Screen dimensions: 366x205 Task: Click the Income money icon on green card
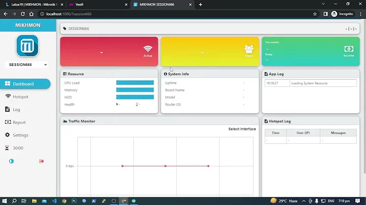(x=349, y=49)
